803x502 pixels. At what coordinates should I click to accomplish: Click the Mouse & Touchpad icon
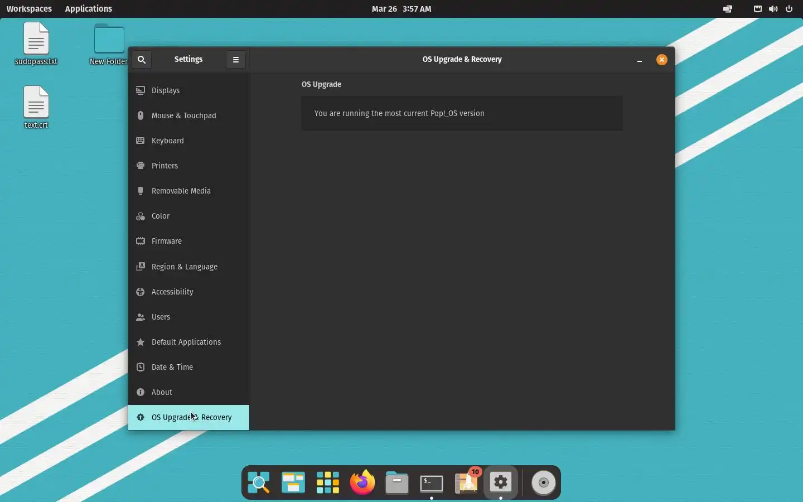(141, 115)
